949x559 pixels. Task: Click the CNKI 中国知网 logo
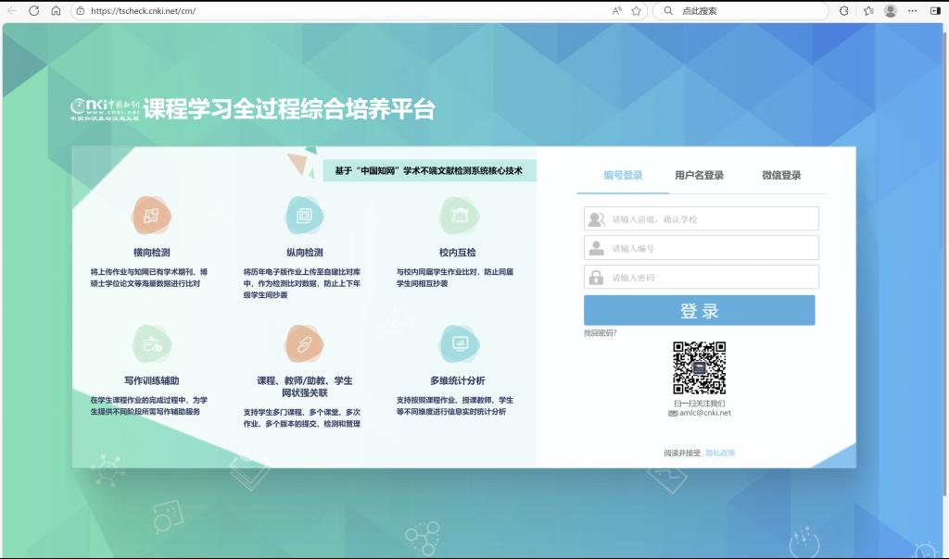point(105,110)
